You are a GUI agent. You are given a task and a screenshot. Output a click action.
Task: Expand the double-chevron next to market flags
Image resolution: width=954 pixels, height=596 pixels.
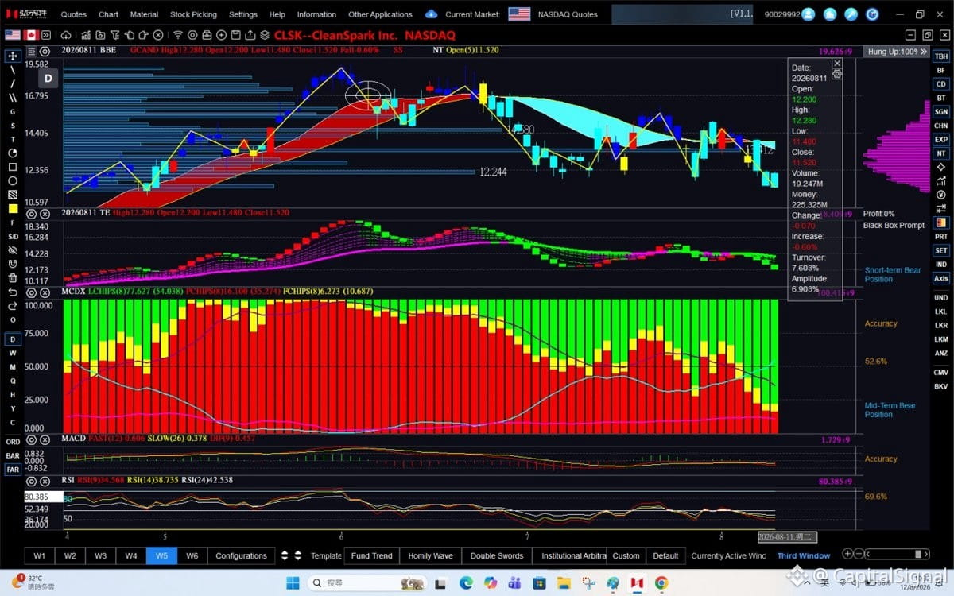pos(47,35)
